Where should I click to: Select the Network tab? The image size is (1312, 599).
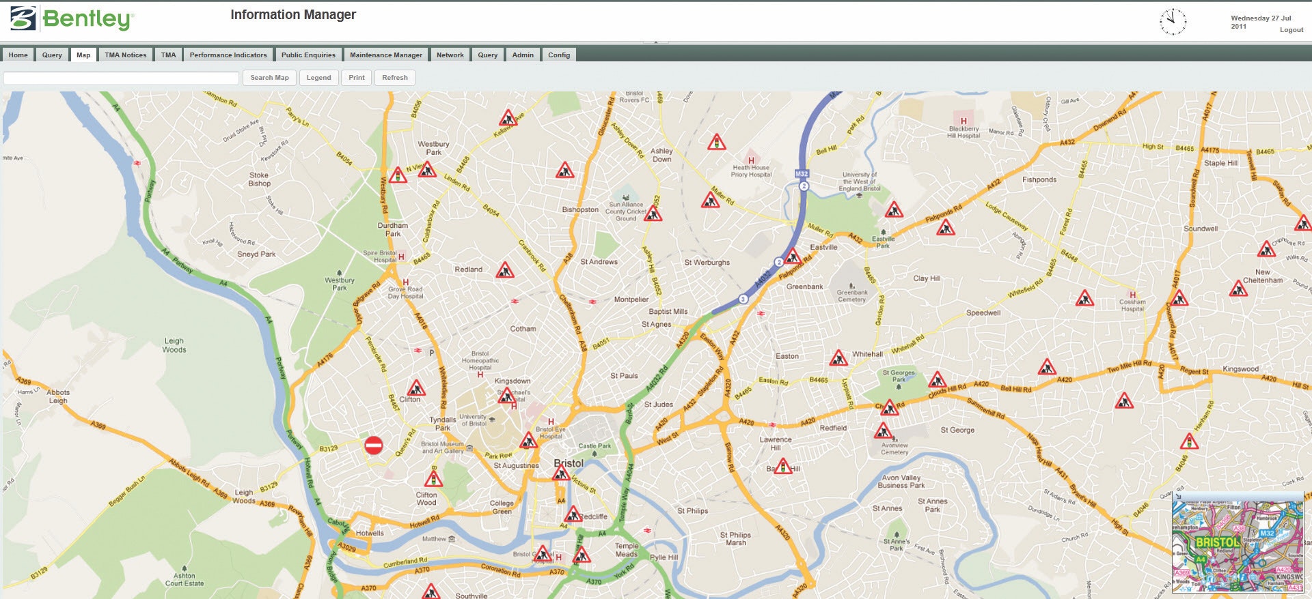tap(450, 55)
